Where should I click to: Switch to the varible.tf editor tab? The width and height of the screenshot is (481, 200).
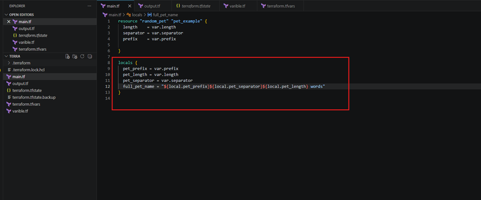238,6
